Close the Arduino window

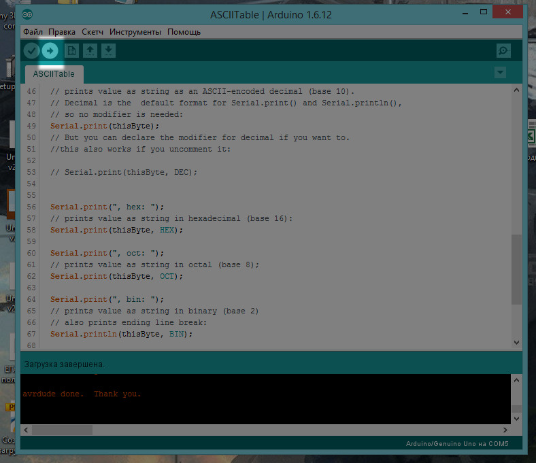tap(507, 12)
